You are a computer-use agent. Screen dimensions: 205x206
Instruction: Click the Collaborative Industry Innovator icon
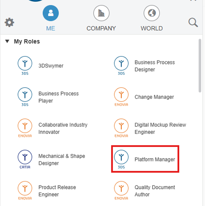(x=25, y=128)
